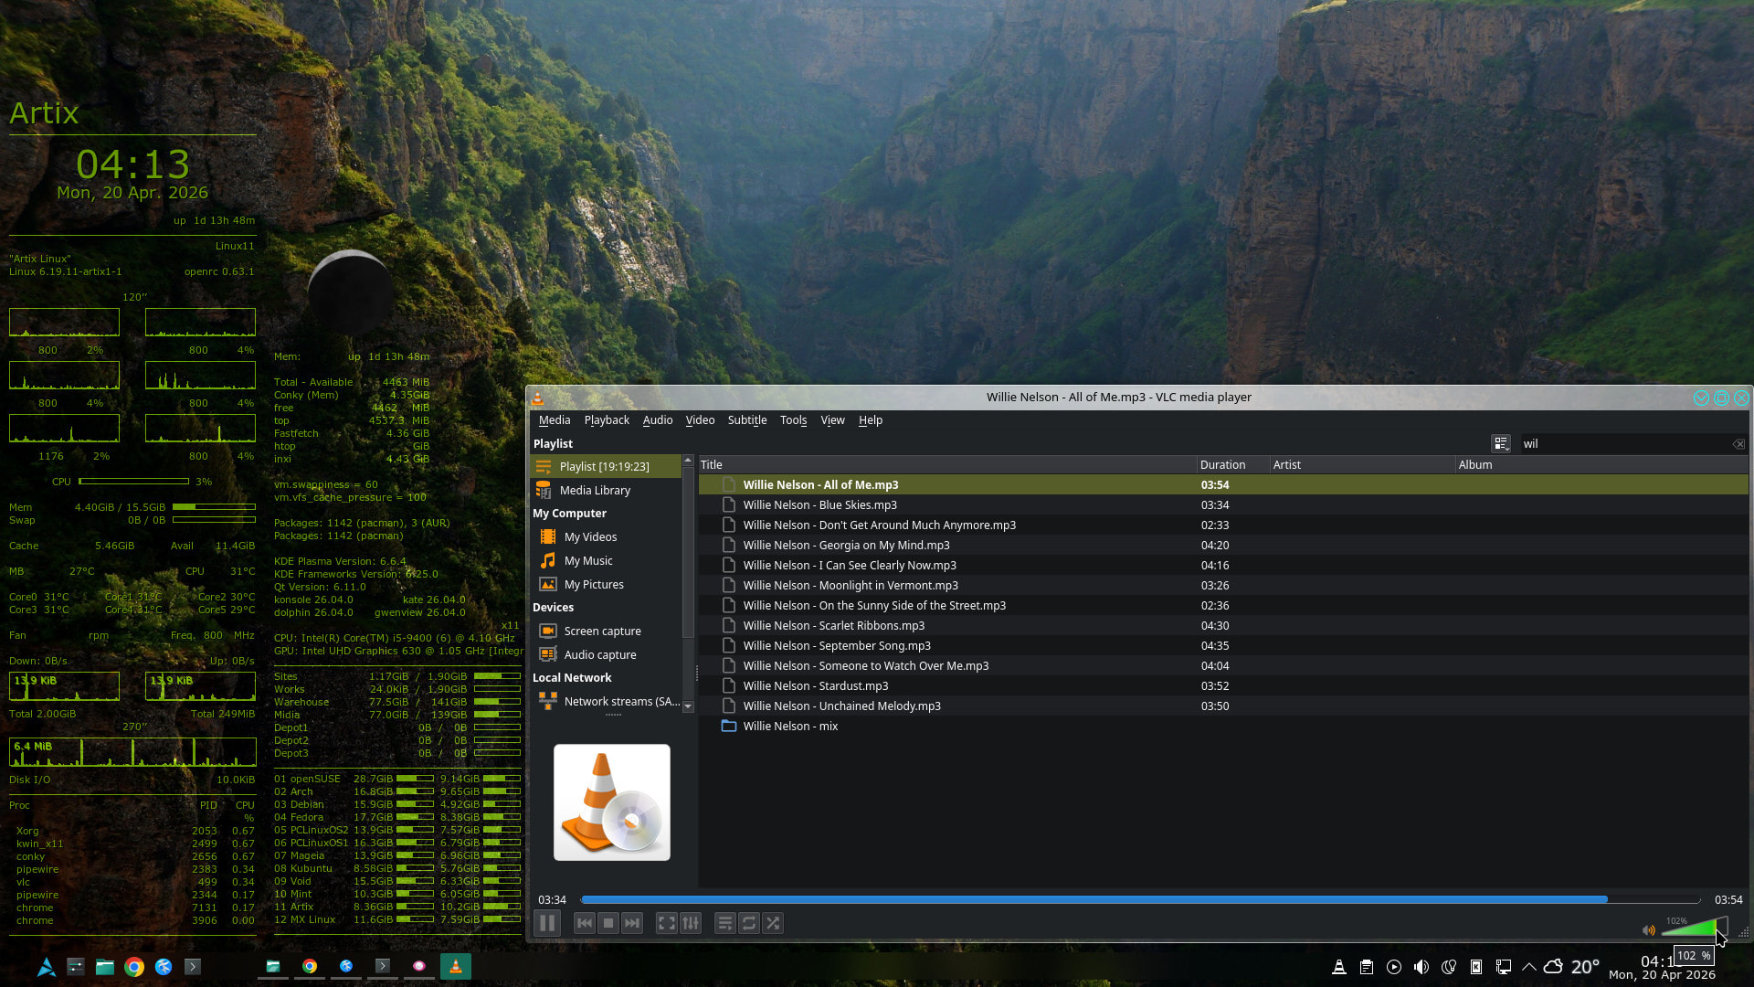Image resolution: width=1754 pixels, height=987 pixels.
Task: Toggle loop repeat mode
Action: [749, 923]
